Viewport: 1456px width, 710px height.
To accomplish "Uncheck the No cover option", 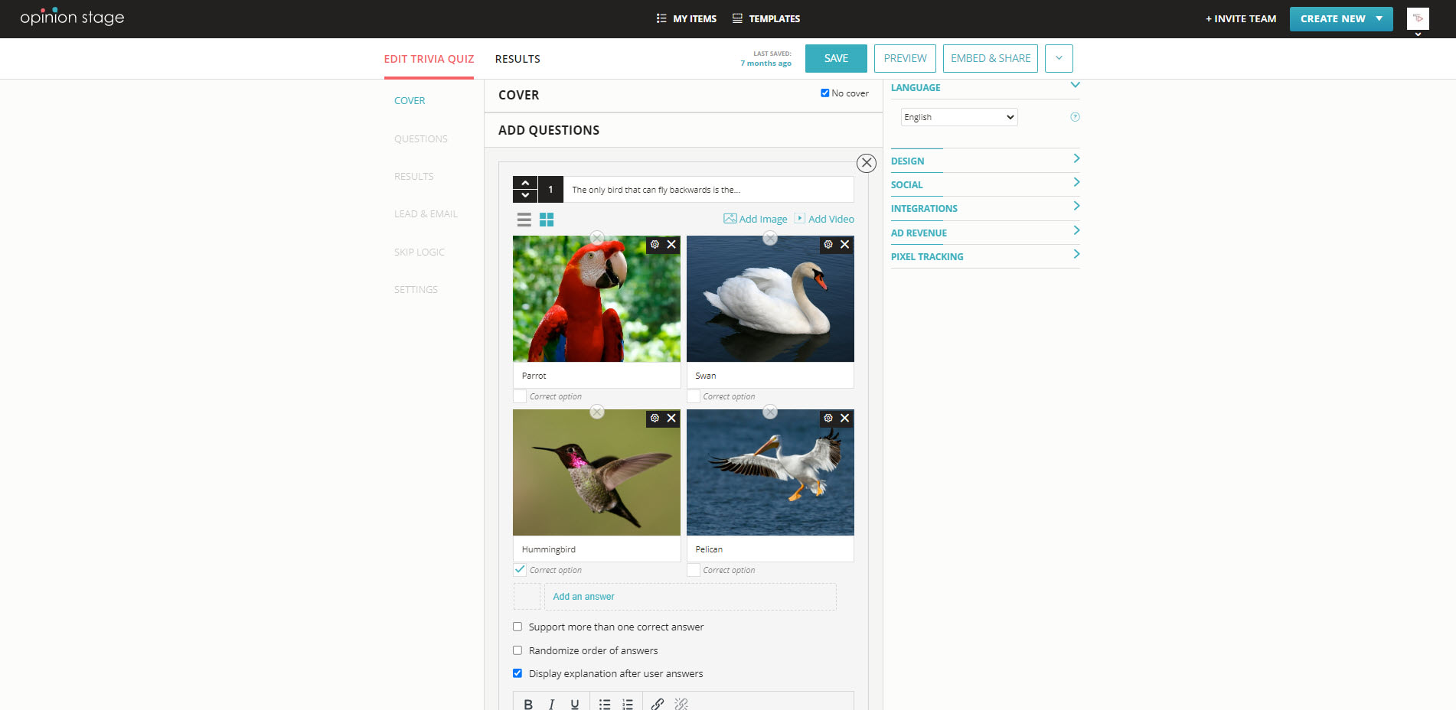I will click(x=824, y=93).
